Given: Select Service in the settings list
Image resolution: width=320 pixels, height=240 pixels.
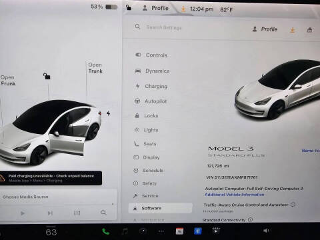Looking at the screenshot, I should coord(146,196).
